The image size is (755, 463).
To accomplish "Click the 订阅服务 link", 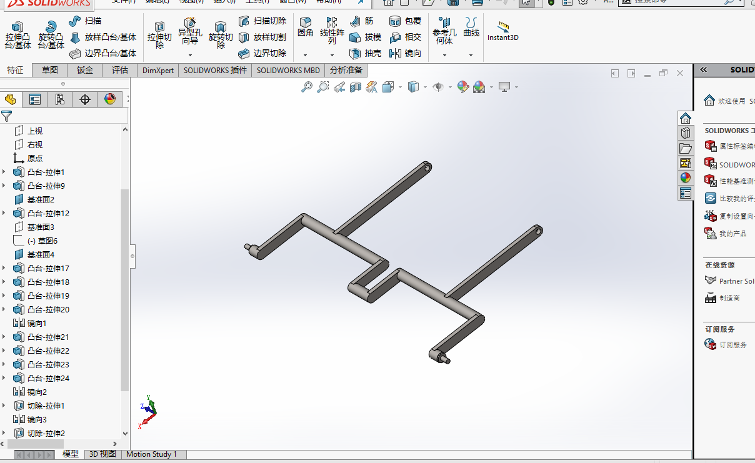I will (x=733, y=344).
